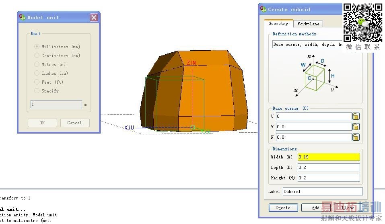Select the Inches (in) radio button

(37, 73)
